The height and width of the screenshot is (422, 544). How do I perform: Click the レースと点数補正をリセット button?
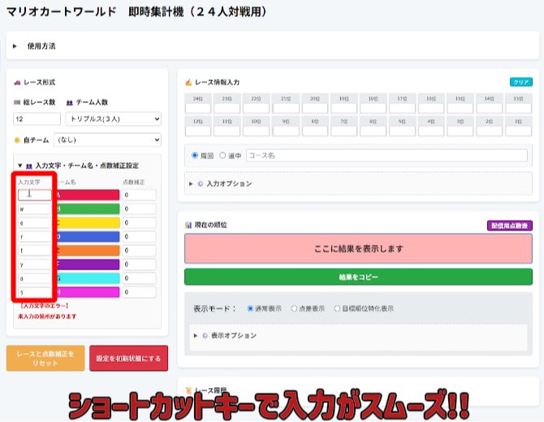click(x=45, y=359)
